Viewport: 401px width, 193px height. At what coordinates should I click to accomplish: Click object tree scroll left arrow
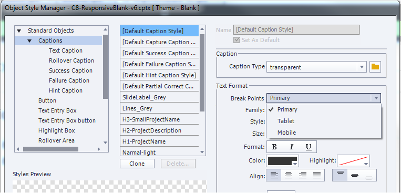18,149
